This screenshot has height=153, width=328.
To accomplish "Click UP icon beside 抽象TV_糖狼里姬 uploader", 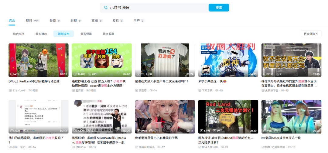I will (x=263, y=147).
